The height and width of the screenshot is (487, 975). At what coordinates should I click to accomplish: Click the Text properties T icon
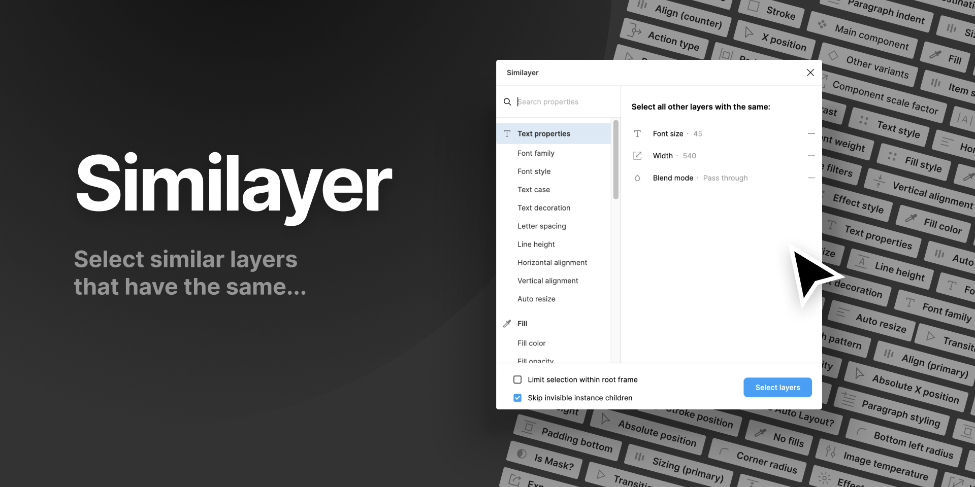(507, 133)
